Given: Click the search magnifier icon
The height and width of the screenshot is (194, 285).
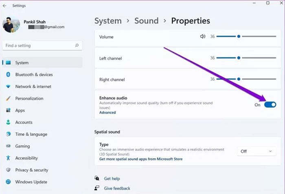Looking at the screenshot, I should point(77,46).
